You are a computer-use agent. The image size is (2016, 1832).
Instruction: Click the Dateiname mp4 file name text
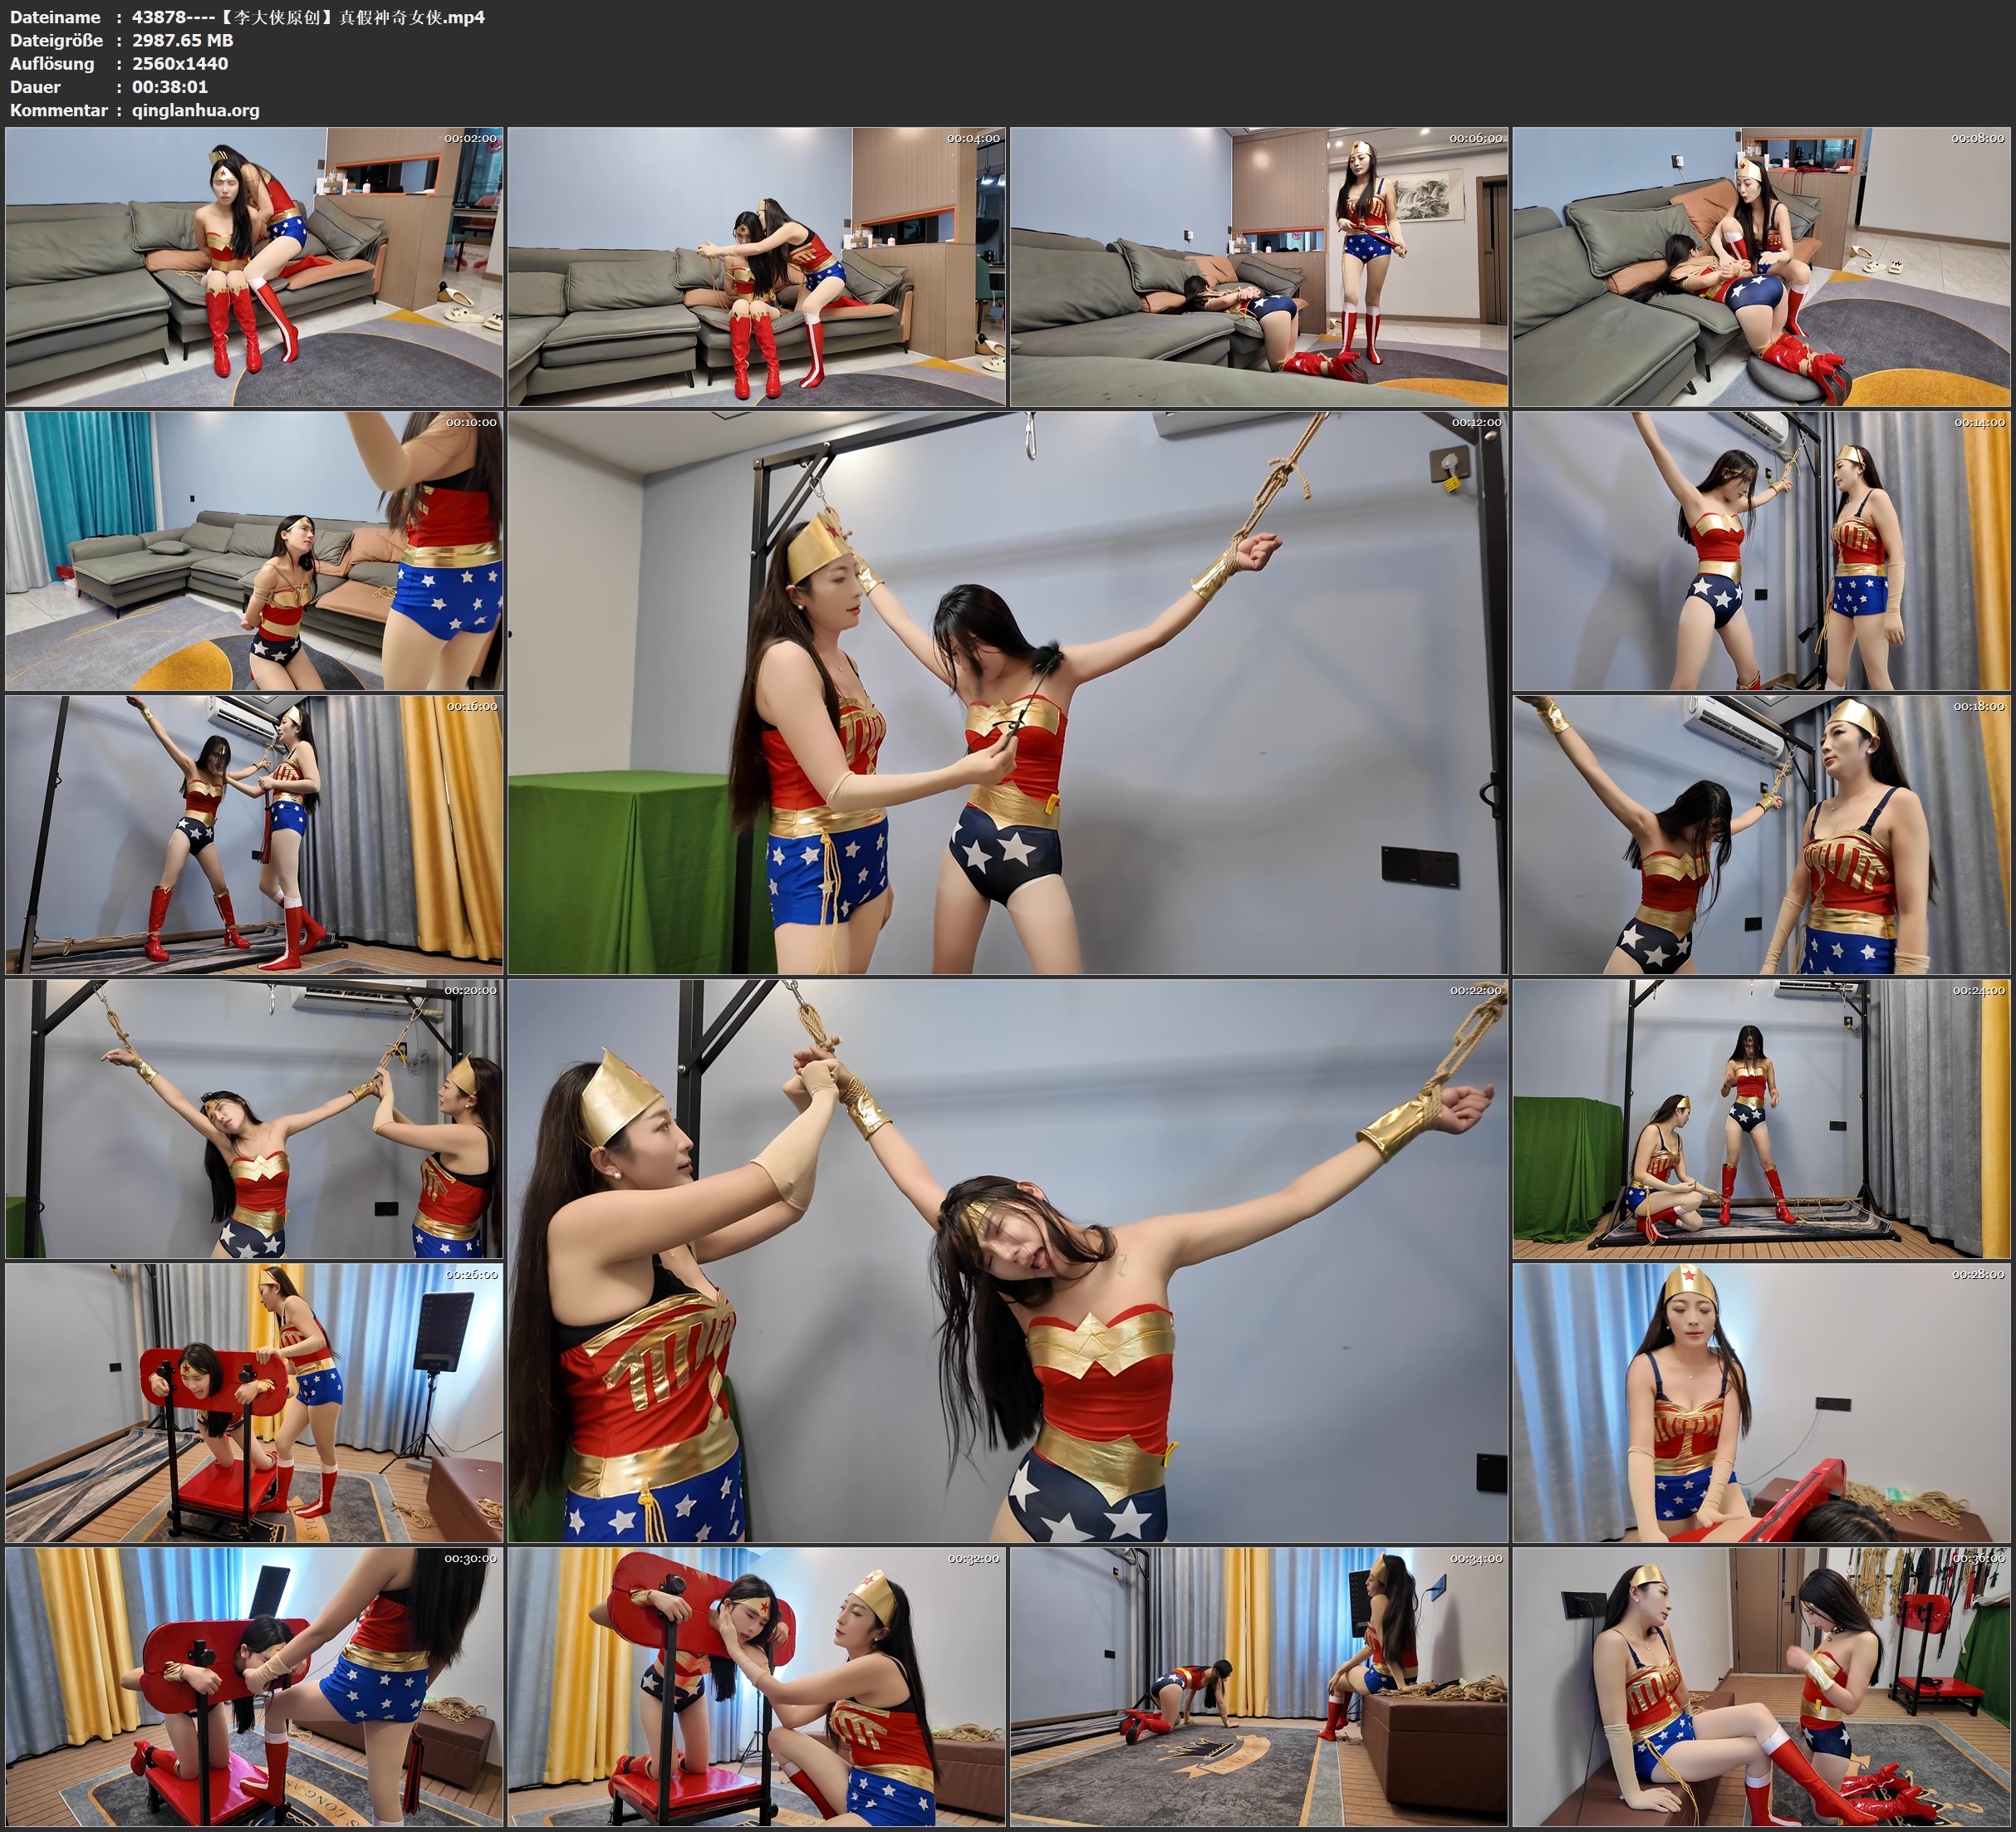pyautogui.click(x=308, y=17)
